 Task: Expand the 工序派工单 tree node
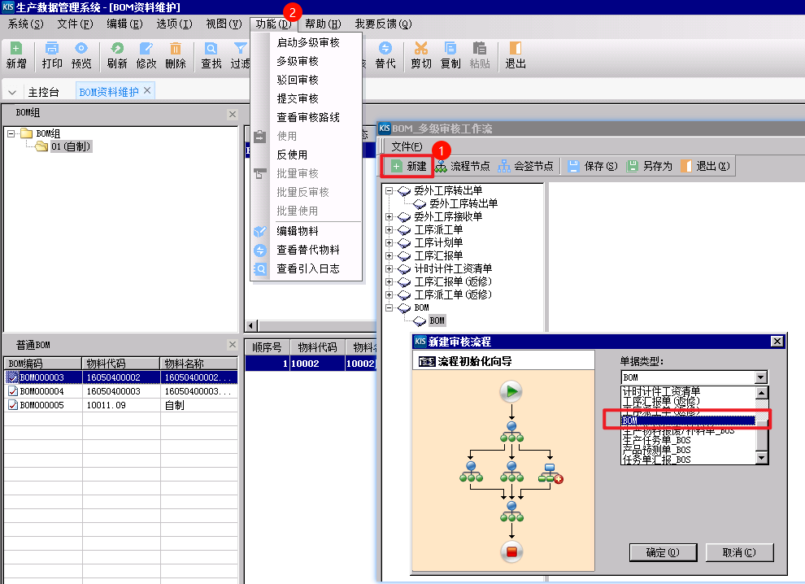pyautogui.click(x=389, y=229)
